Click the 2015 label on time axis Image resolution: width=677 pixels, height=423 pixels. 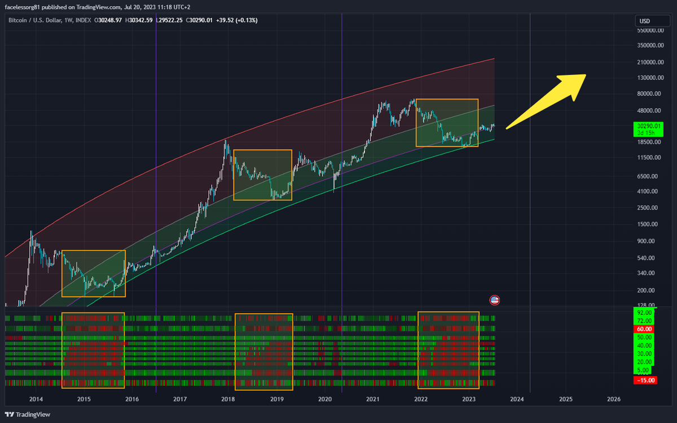point(83,399)
